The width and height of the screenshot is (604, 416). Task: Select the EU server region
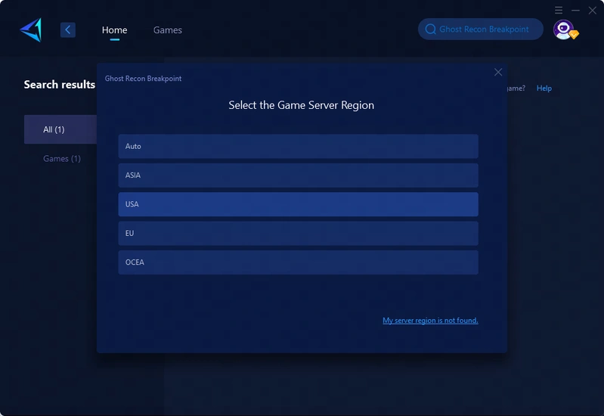[298, 233]
